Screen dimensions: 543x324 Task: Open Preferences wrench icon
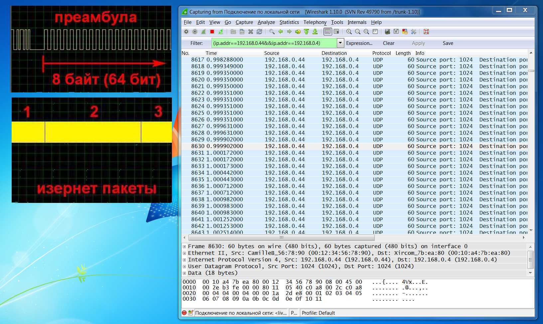click(414, 32)
